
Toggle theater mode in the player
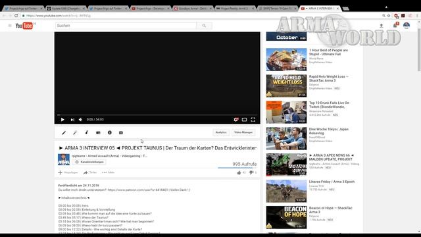click(x=244, y=120)
